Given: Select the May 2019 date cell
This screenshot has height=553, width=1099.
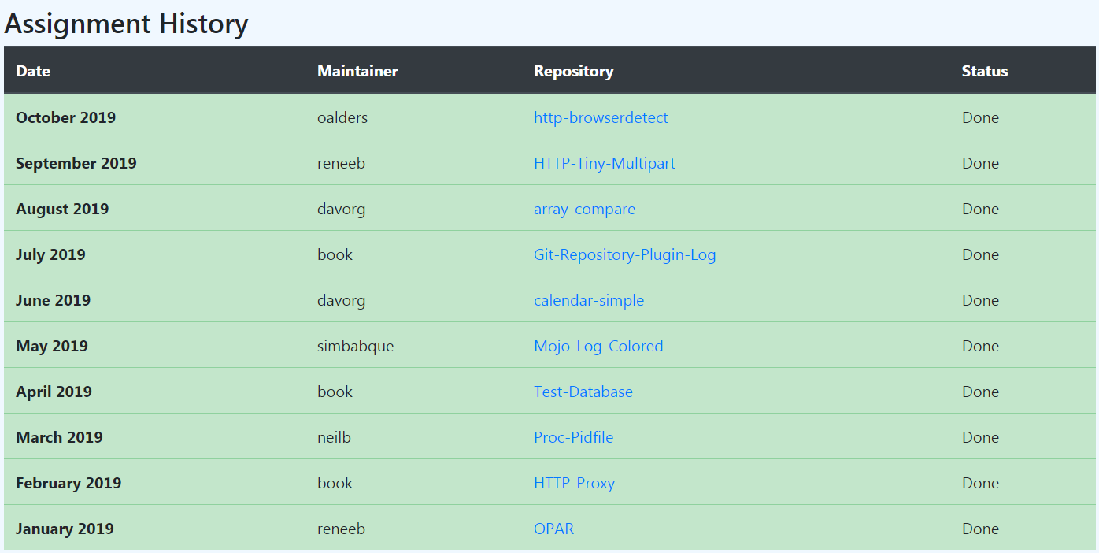Looking at the screenshot, I should 52,346.
